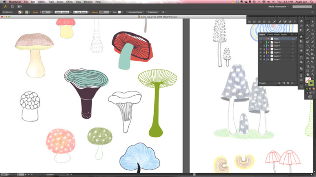Click the workspace search field at top right

click(302, 7)
